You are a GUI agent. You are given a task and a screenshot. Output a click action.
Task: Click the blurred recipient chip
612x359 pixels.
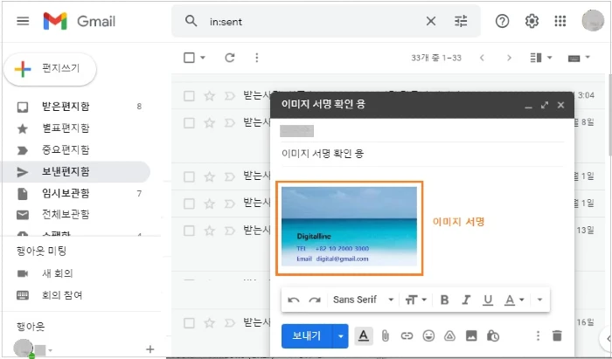click(x=296, y=131)
